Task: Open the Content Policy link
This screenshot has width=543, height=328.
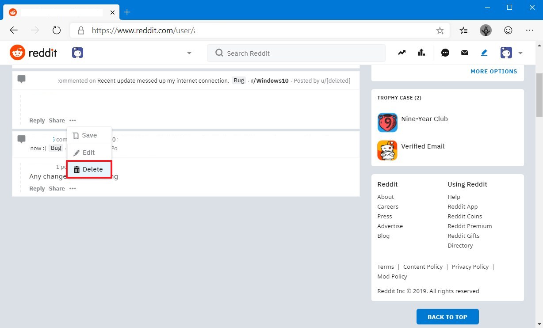Action: coord(423,267)
